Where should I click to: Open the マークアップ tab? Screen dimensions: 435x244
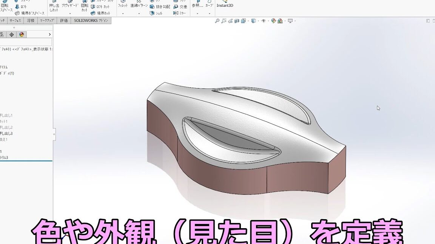46,20
